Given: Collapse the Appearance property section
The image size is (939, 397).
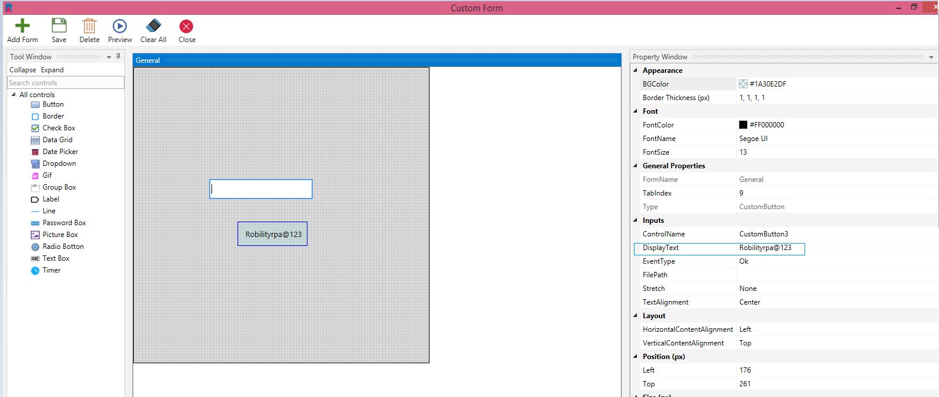Looking at the screenshot, I should click(636, 71).
